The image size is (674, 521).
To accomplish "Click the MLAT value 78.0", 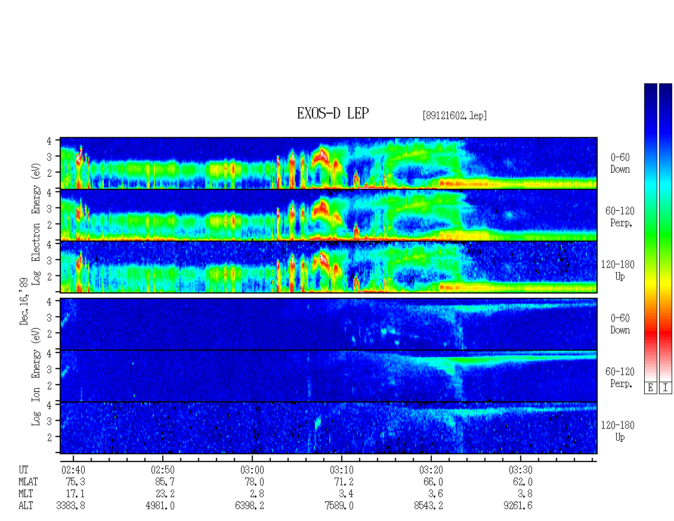I will coord(254,482).
